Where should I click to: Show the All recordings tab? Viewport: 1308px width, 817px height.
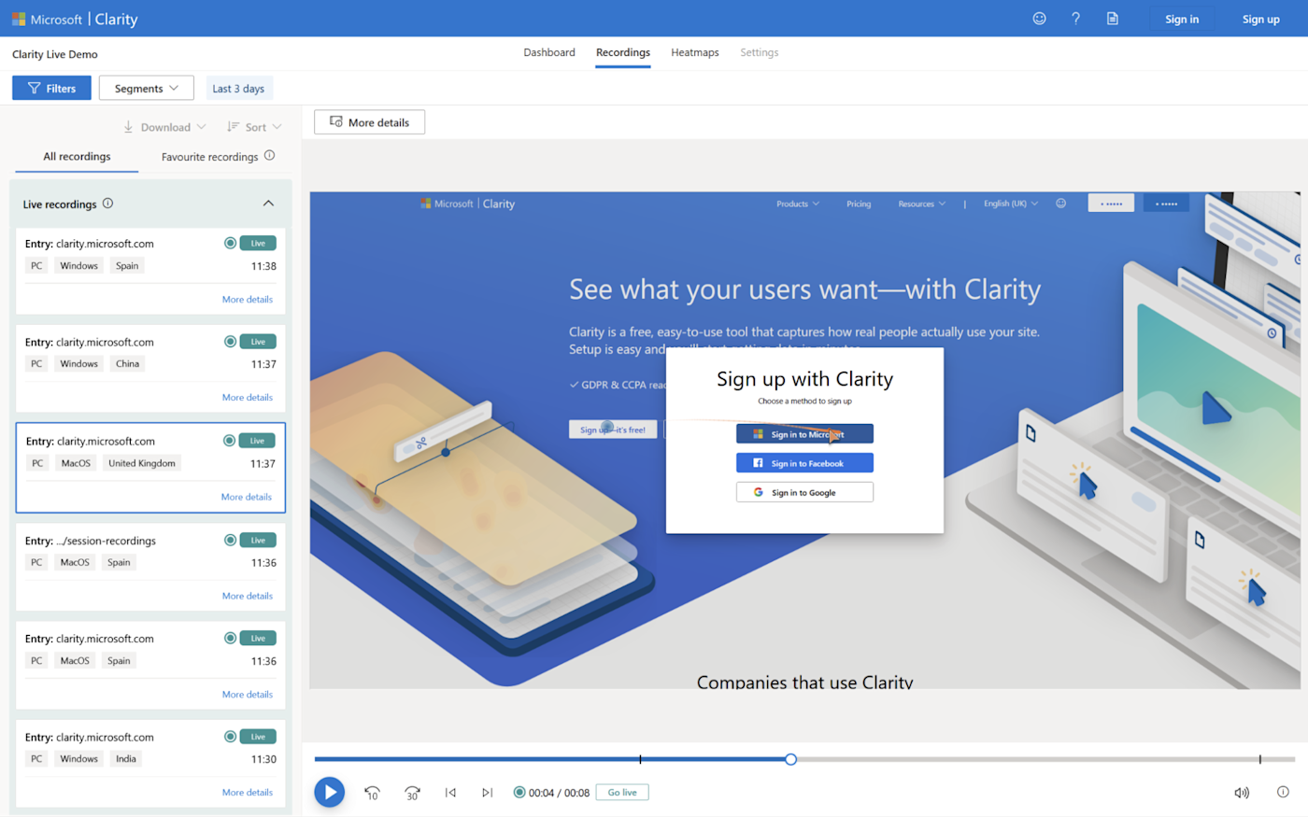point(77,157)
